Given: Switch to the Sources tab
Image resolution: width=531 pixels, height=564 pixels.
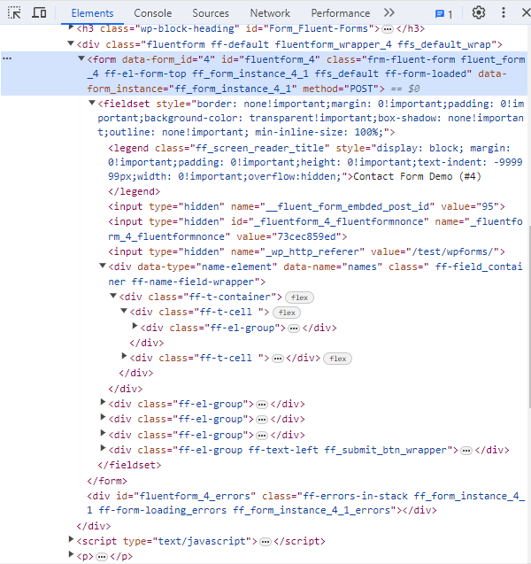Looking at the screenshot, I should [x=211, y=13].
